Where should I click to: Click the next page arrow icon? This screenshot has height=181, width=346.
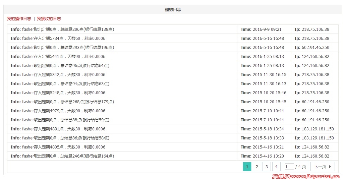330,167
